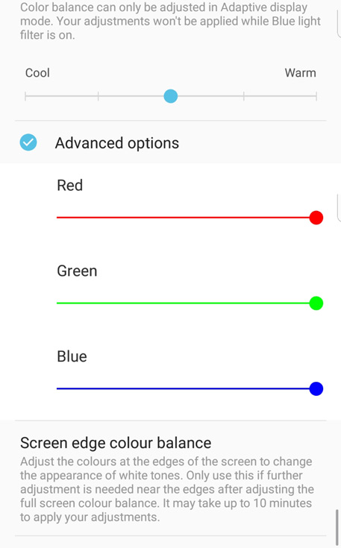
Task: Click on the red slider track line
Action: [183, 218]
